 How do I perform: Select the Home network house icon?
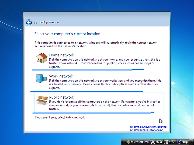pos(42,58)
